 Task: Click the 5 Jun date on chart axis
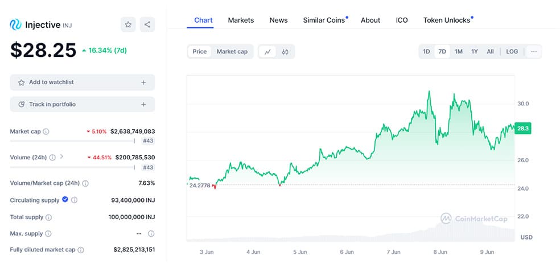[300, 252]
